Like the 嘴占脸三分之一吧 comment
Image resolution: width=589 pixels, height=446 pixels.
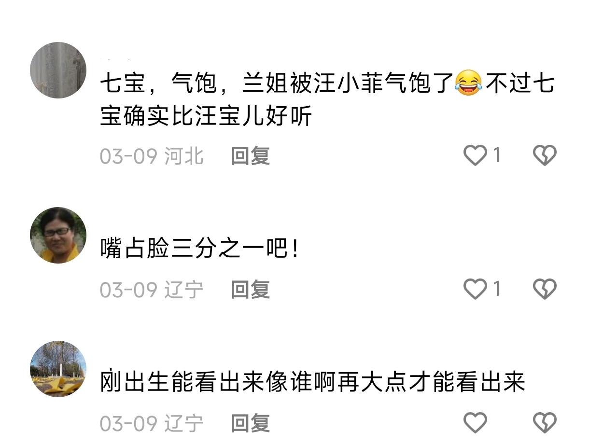[x=475, y=289]
